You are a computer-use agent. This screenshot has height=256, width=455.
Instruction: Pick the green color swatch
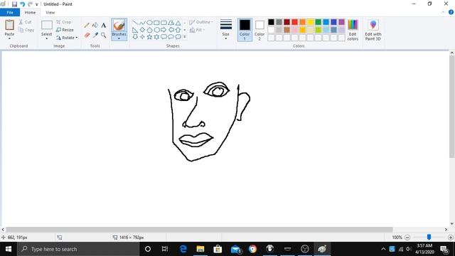[x=318, y=22]
